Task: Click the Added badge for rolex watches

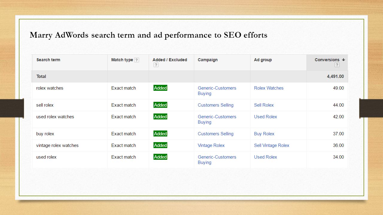Action: 160,88
